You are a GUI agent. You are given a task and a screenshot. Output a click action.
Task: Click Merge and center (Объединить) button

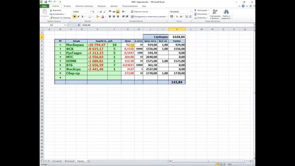[x=148, y=17]
